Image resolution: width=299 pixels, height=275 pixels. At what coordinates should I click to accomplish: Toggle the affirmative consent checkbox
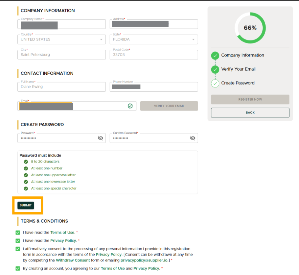18,249
